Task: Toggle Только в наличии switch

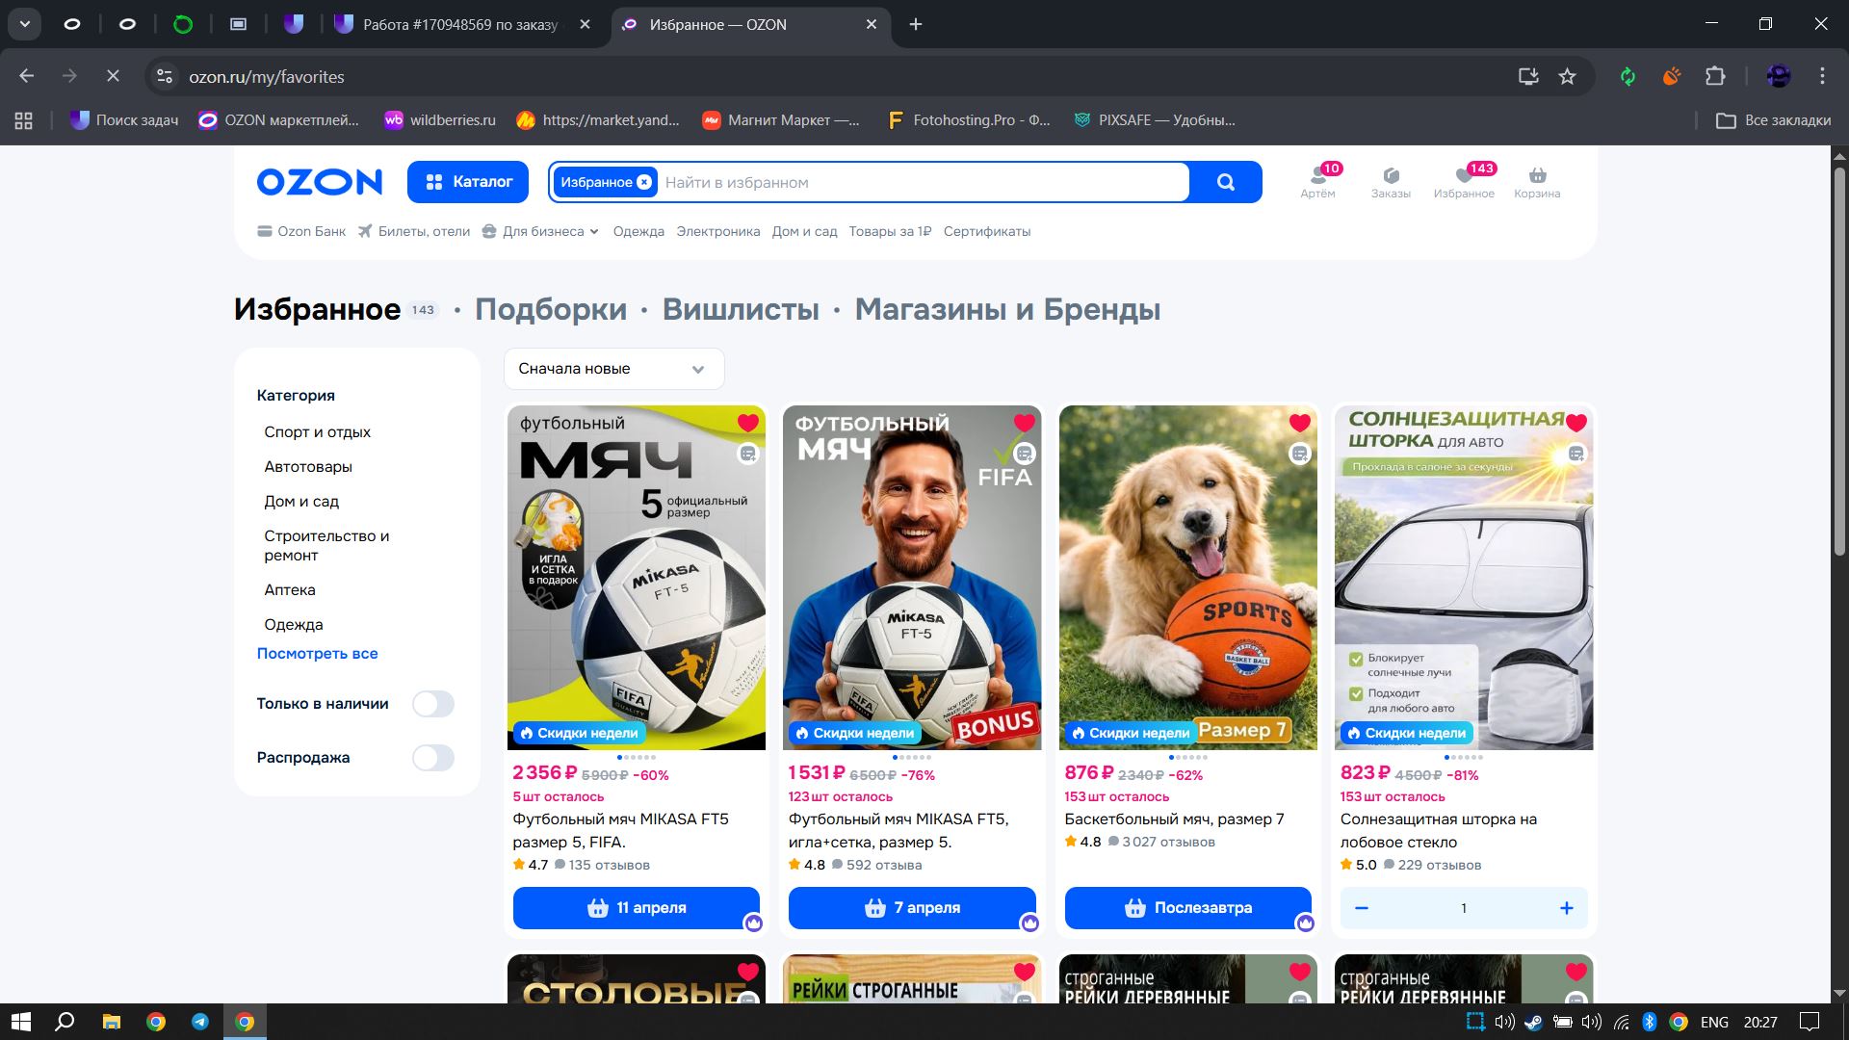Action: [x=432, y=704]
